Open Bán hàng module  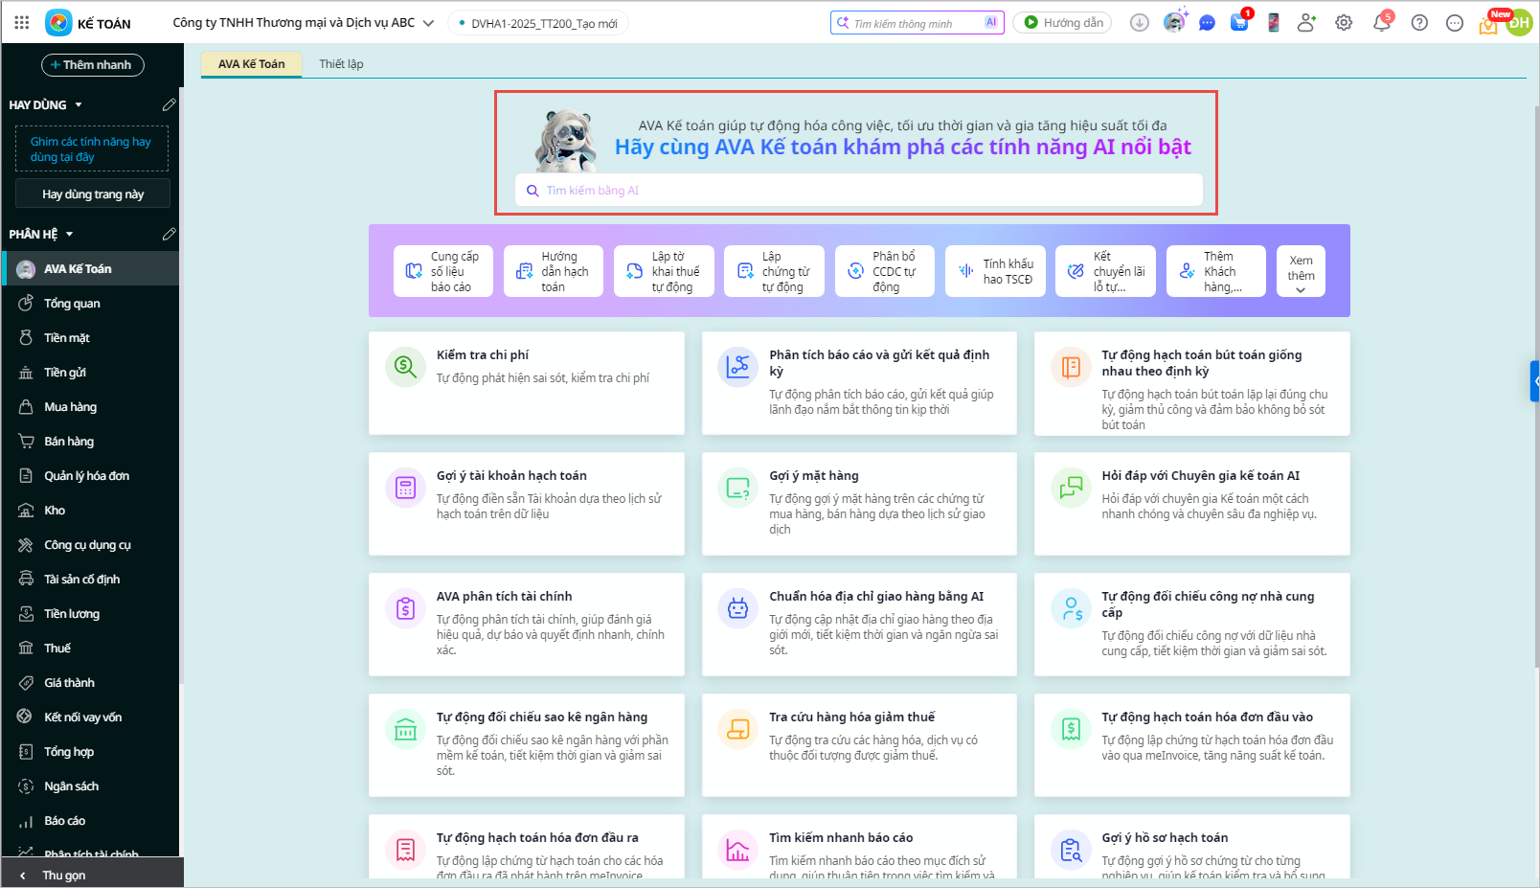[x=91, y=442]
